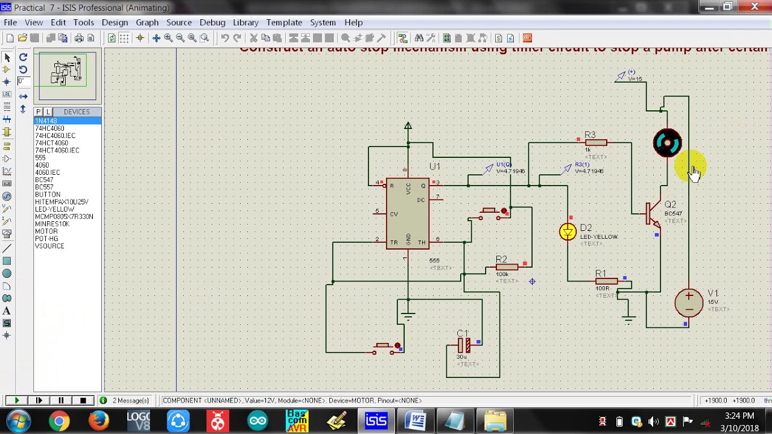Print the schematic design
The width and height of the screenshot is (772, 434).
tap(79, 38)
